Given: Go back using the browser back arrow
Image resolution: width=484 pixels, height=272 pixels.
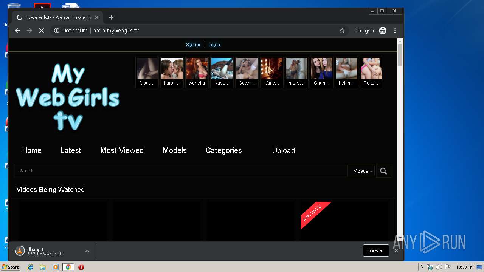Looking at the screenshot, I should click(17, 31).
